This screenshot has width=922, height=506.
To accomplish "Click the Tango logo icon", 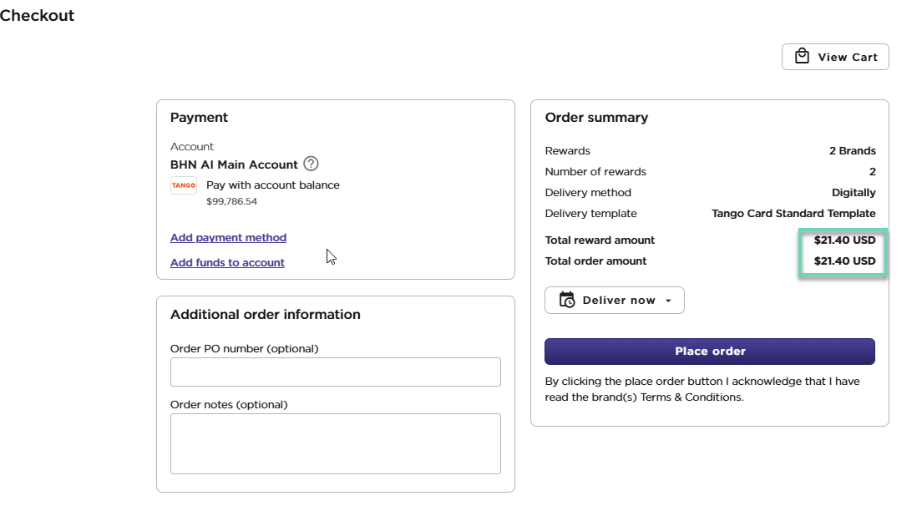I will (x=184, y=185).
